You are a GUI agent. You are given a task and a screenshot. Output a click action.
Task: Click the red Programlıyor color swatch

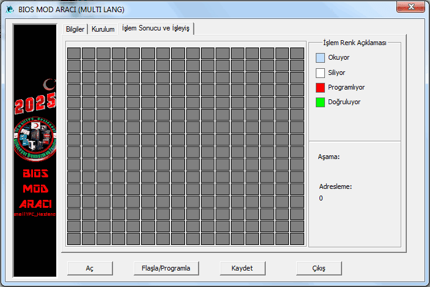tap(320, 88)
